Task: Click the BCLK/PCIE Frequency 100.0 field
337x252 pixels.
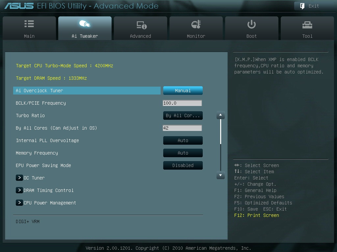Action: click(182, 103)
